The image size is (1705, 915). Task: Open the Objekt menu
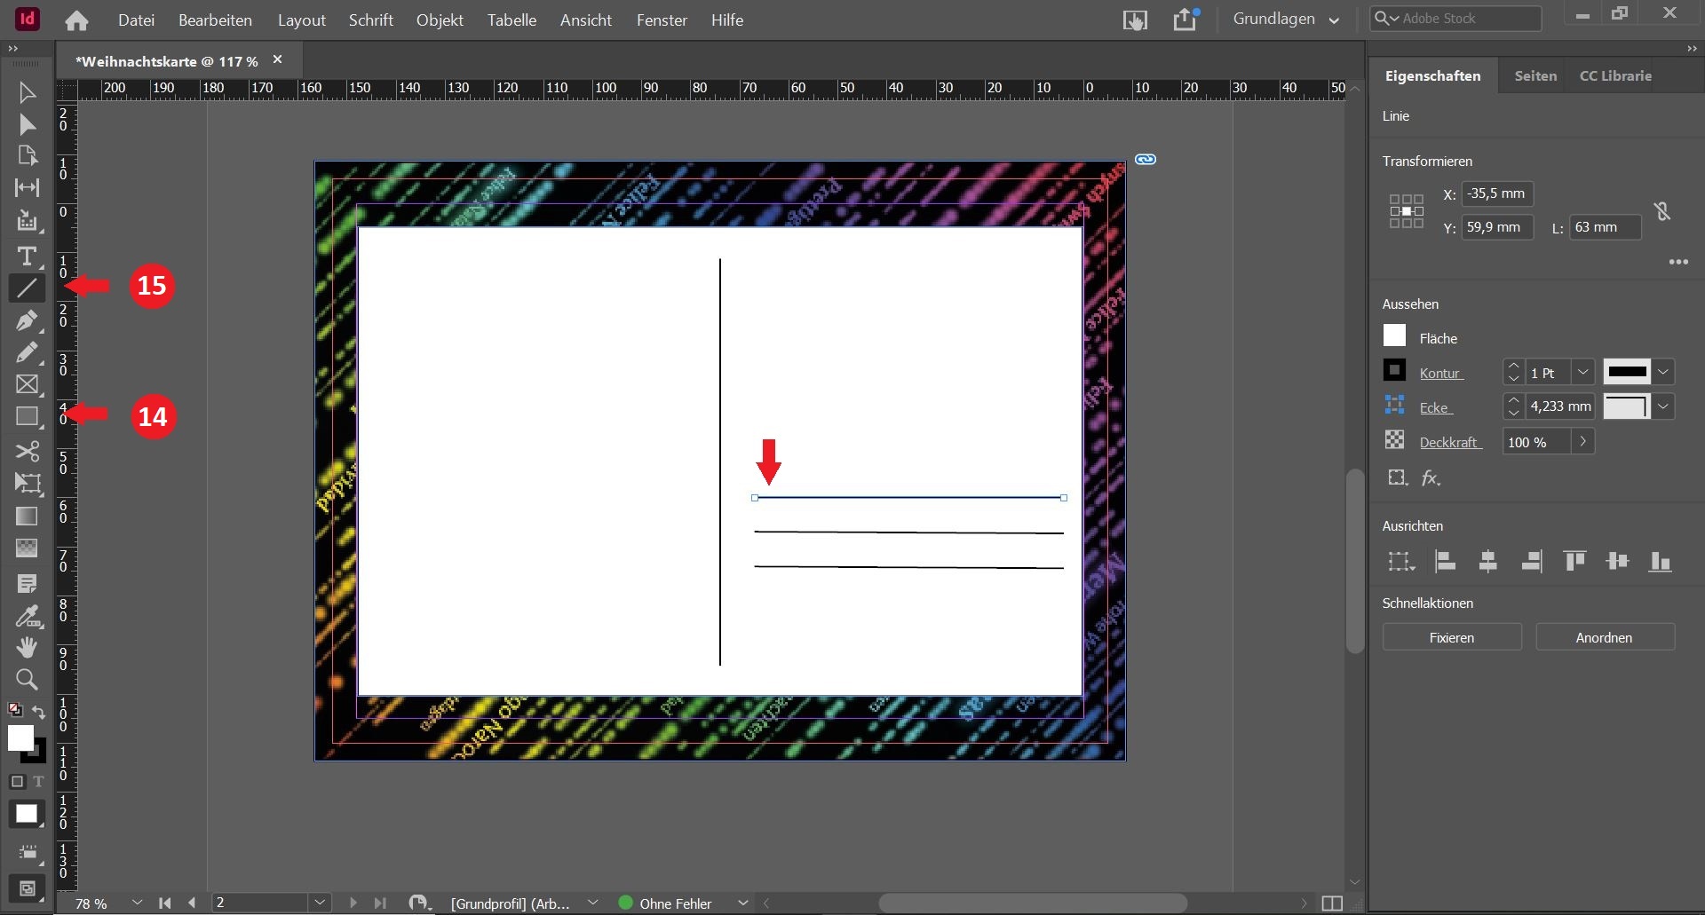[440, 20]
